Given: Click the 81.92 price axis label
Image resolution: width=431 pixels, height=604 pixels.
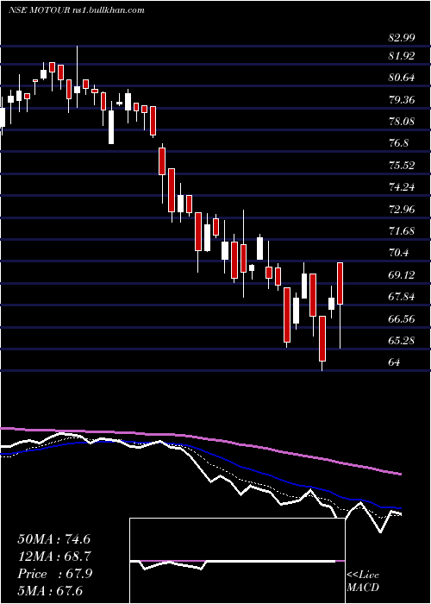Looking at the screenshot, I should 402,56.
